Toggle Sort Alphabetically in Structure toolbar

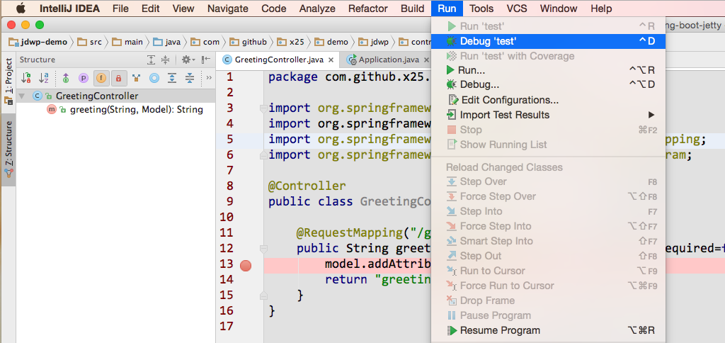click(44, 78)
